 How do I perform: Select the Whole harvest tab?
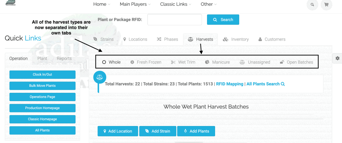point(111,62)
